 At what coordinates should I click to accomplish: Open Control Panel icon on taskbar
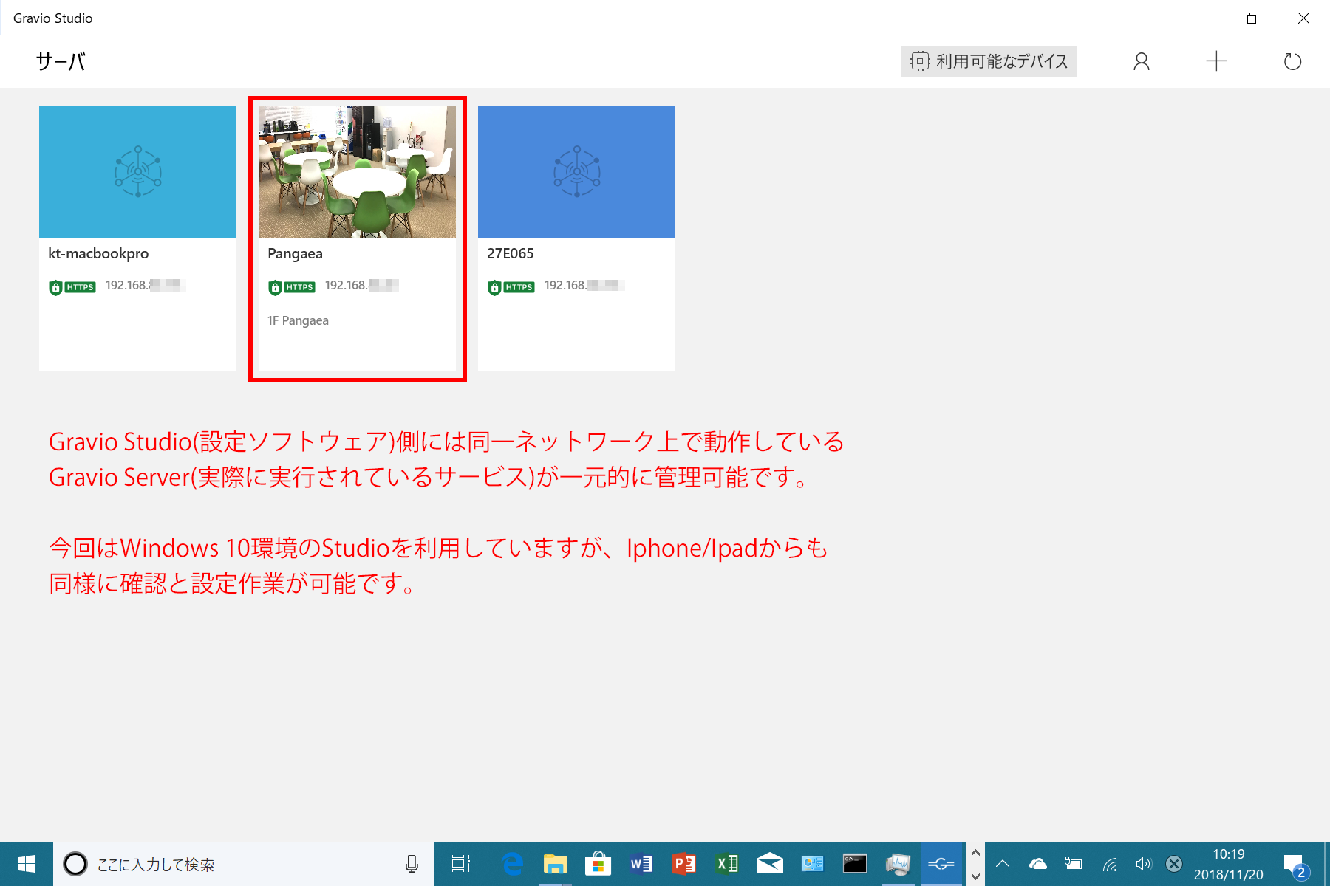[x=812, y=864]
